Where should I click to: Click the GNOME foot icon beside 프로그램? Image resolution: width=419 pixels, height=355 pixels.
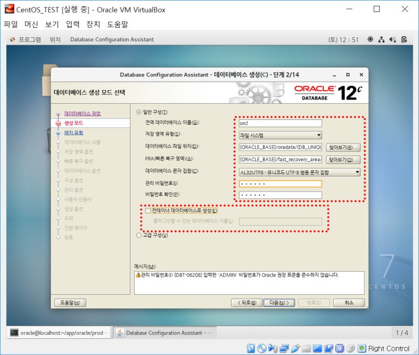(13, 40)
